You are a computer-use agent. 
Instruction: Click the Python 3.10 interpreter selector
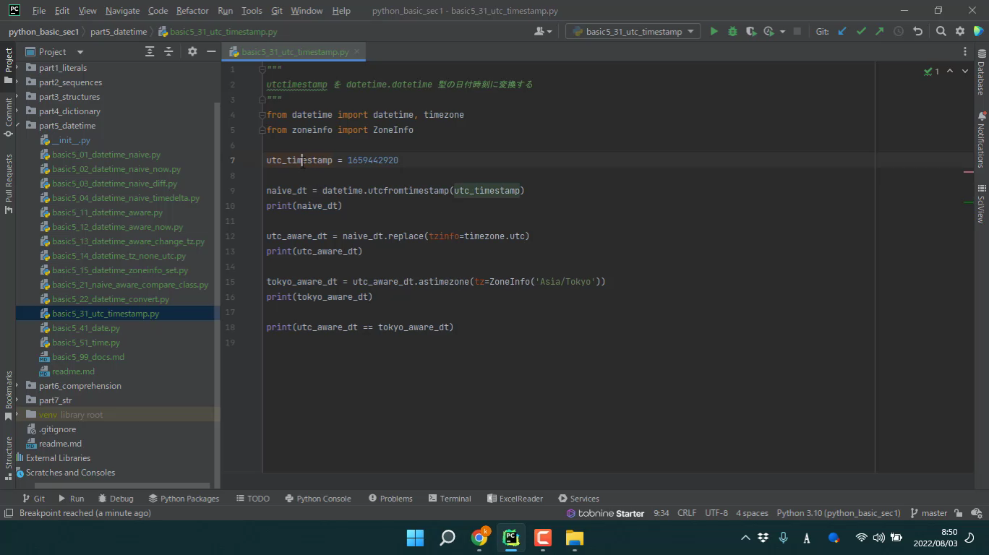[x=838, y=513]
